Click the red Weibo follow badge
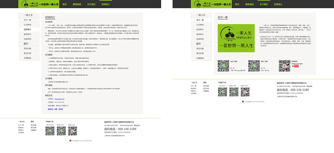This screenshot has width=334, height=153. tap(296, 66)
